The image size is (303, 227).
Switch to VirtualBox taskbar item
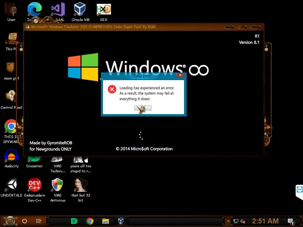click(x=121, y=221)
